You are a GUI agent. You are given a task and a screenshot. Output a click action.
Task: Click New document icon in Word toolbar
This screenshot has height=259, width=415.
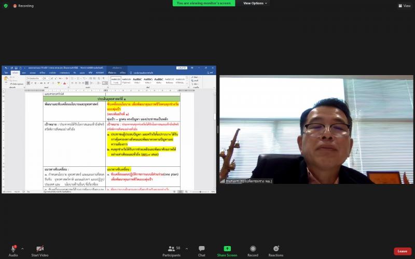[x=20, y=68]
